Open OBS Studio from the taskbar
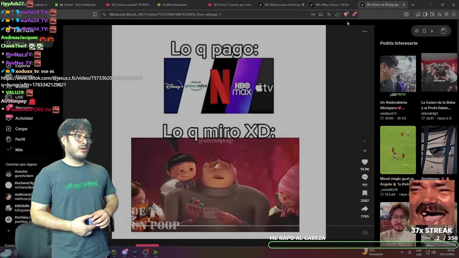The height and width of the screenshot is (258, 459). (x=146, y=252)
